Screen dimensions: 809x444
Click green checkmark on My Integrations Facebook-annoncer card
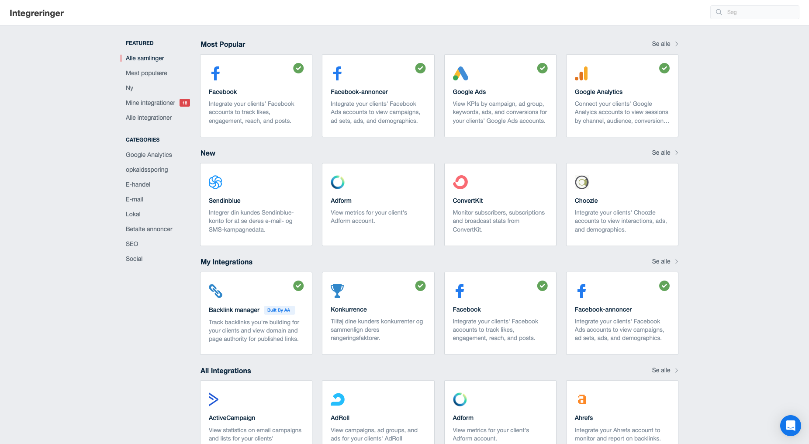pyautogui.click(x=664, y=286)
